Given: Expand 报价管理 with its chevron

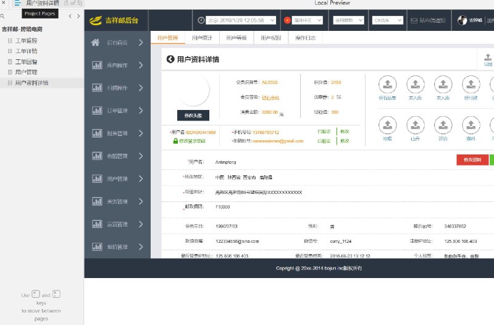Looking at the screenshot, I should (141, 247).
